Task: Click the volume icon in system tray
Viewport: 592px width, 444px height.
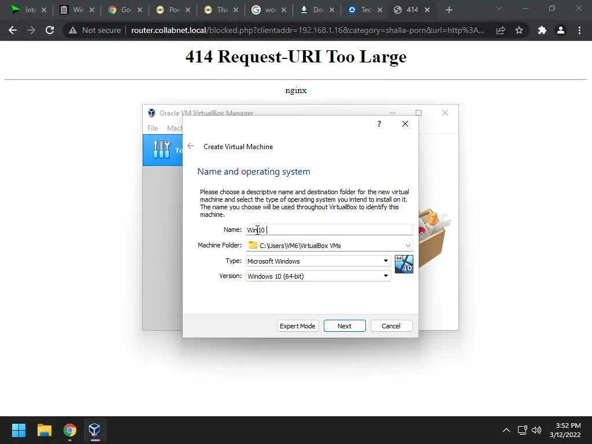Action: (536, 430)
